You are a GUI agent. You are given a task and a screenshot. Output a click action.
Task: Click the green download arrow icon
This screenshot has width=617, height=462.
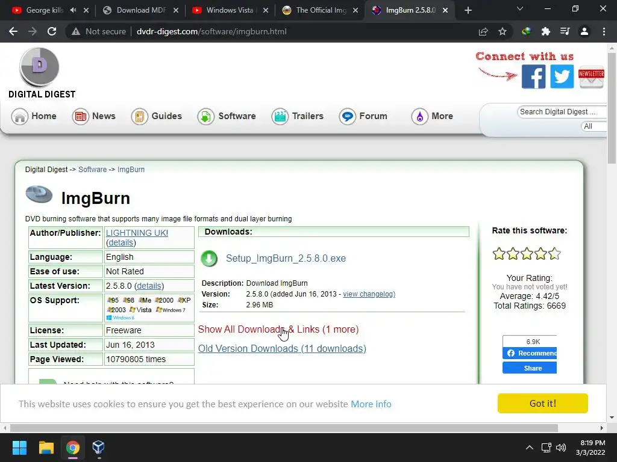point(209,259)
